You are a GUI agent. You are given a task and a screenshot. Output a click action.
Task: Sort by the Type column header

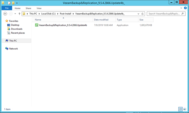(127, 20)
